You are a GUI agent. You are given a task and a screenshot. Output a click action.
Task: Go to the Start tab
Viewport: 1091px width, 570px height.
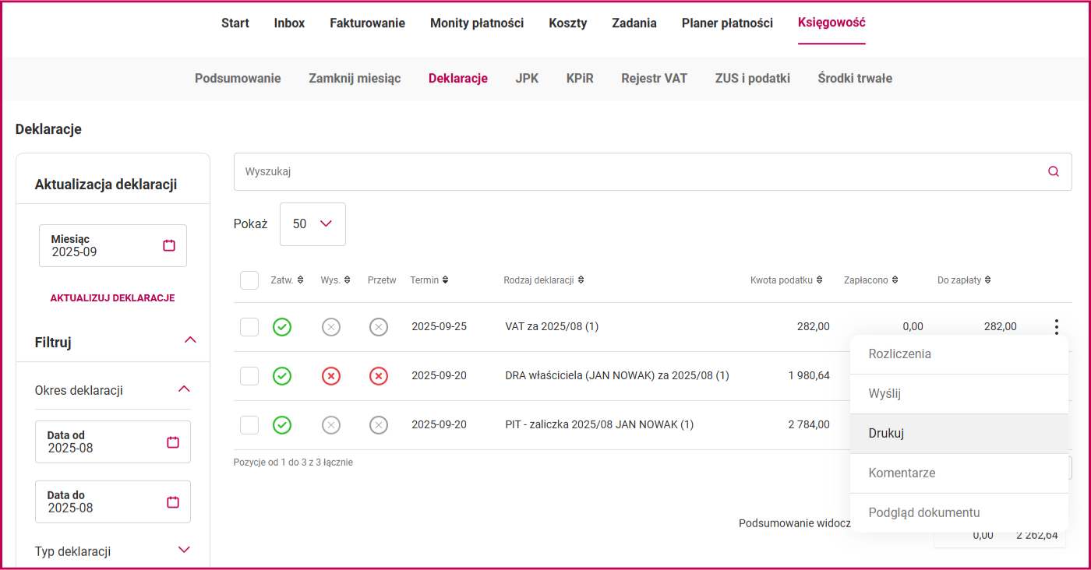pyautogui.click(x=235, y=23)
